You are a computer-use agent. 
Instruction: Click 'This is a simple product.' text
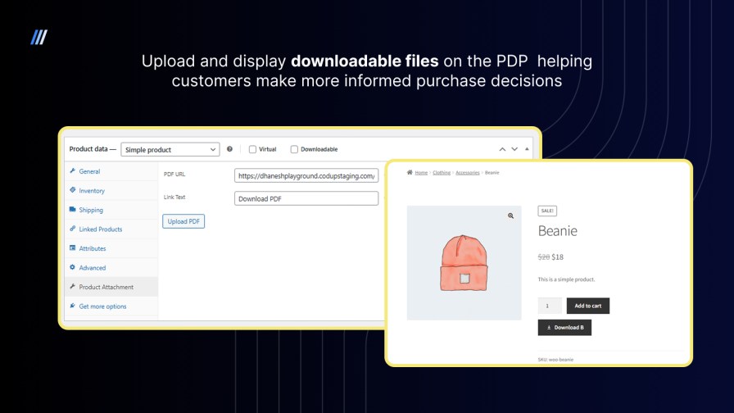pyautogui.click(x=566, y=279)
